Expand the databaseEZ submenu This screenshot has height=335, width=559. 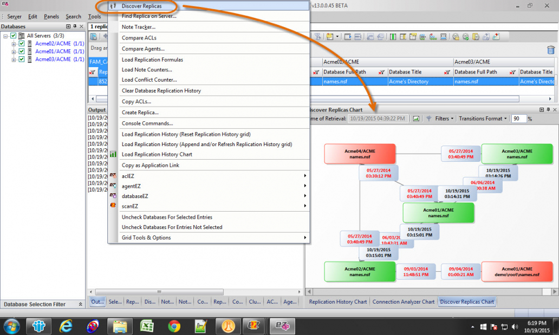[x=209, y=196]
